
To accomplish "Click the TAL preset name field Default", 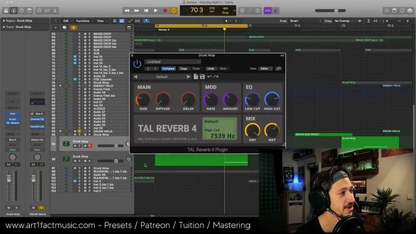I will [162, 77].
